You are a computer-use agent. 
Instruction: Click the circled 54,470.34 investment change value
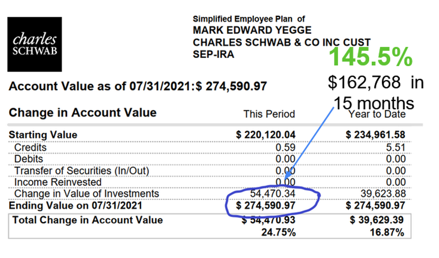273,194
